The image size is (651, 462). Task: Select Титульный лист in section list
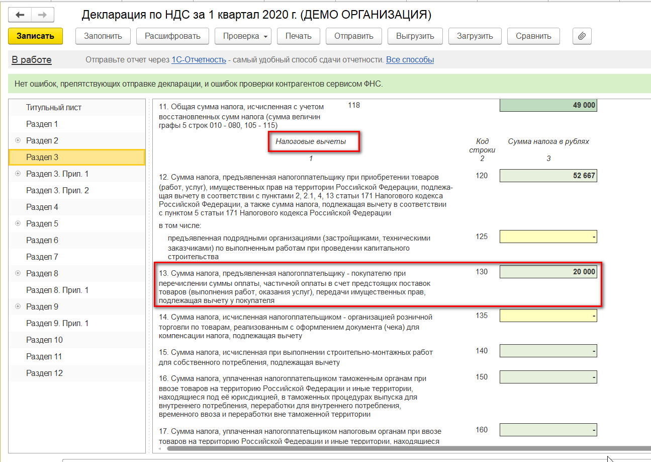click(x=54, y=107)
